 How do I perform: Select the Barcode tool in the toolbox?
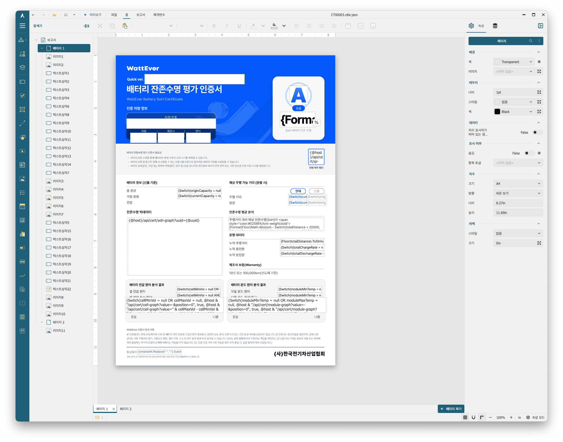pos(22,262)
